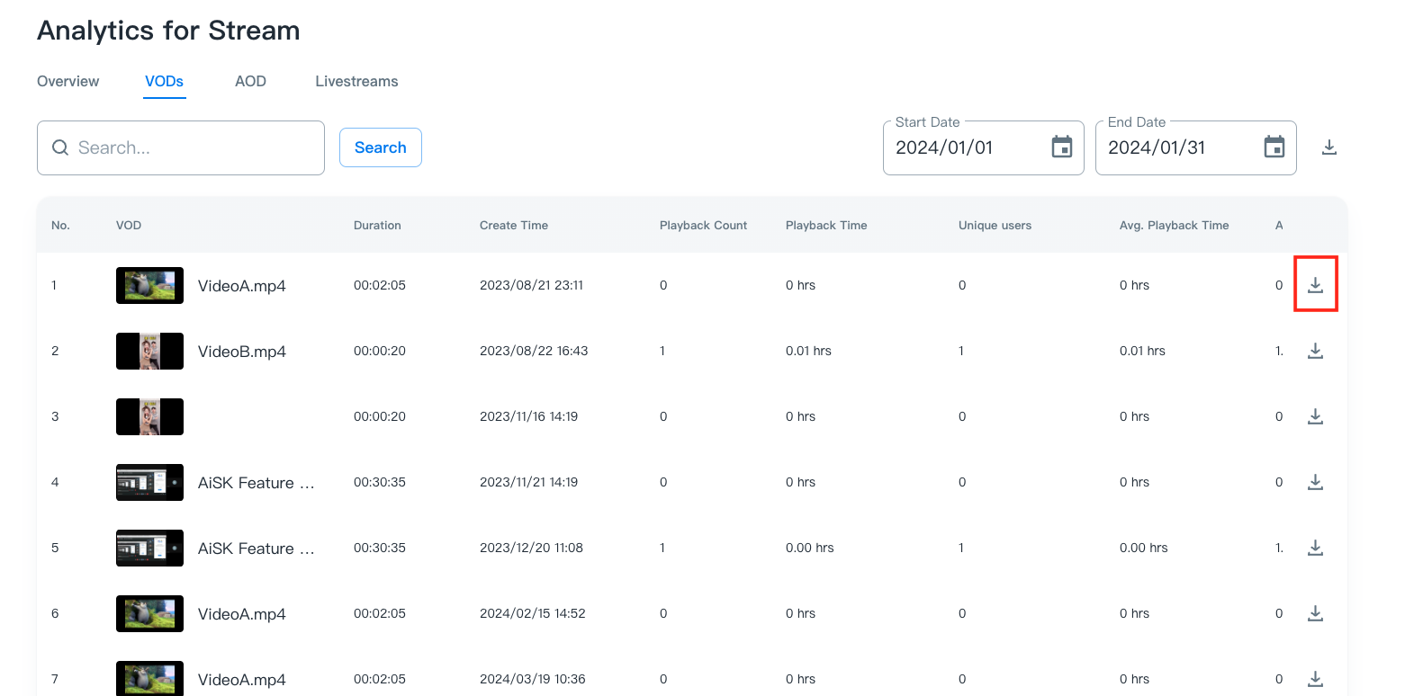Switch to the AOD tab
Screen dimensions: 1414x696
tap(250, 81)
